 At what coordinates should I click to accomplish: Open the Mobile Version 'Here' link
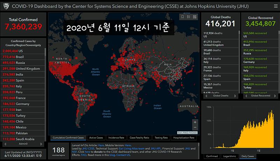click(128, 145)
